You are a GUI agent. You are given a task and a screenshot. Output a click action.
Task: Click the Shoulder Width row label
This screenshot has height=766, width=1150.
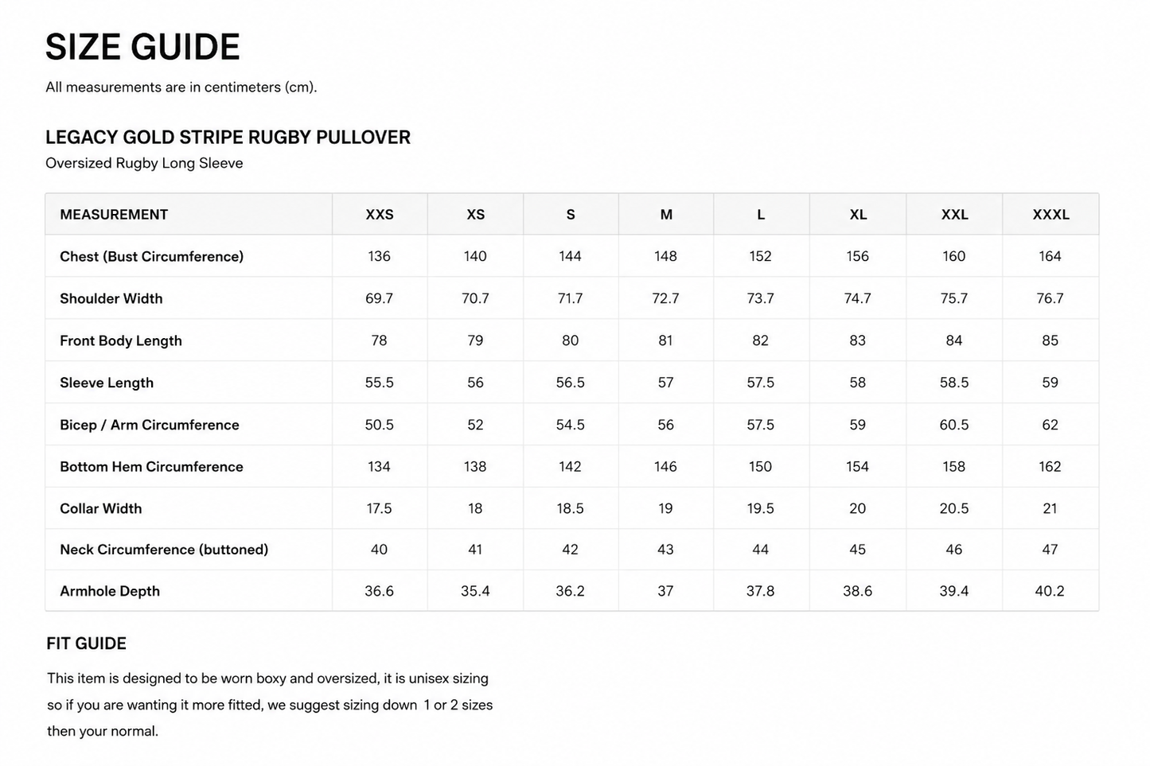pyautogui.click(x=111, y=298)
